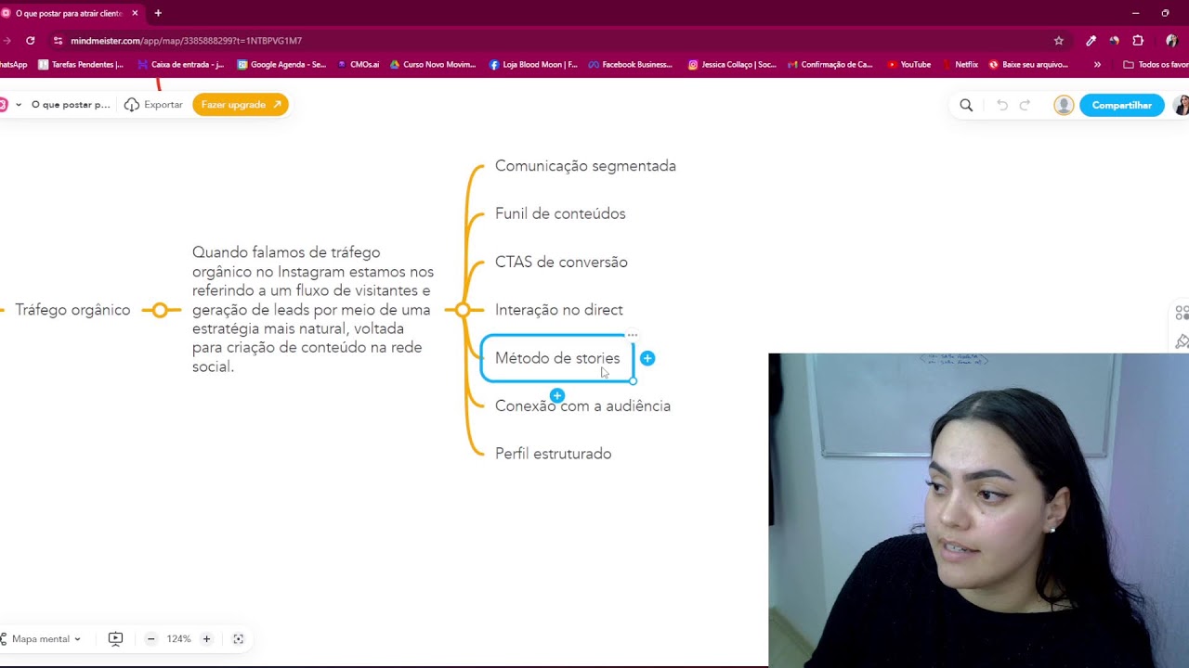Select the Funil de conteúdos topic
The image size is (1189, 668).
[560, 213]
